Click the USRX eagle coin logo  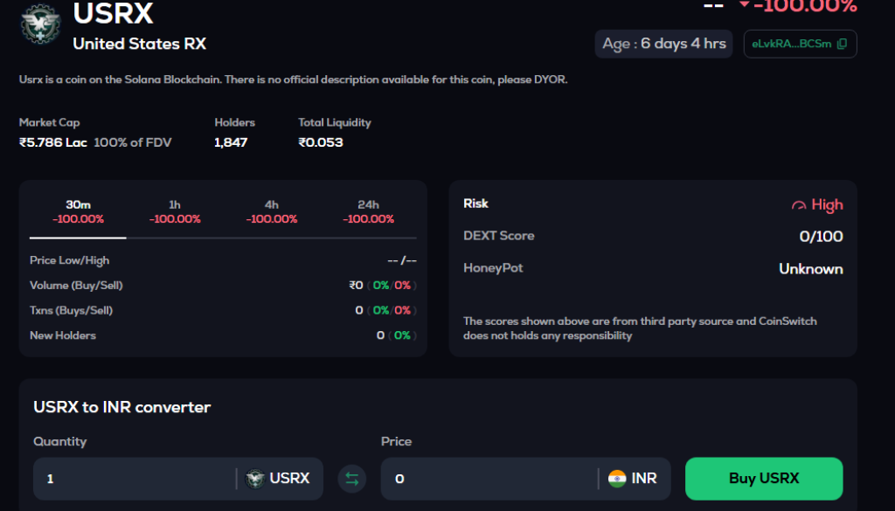39,25
